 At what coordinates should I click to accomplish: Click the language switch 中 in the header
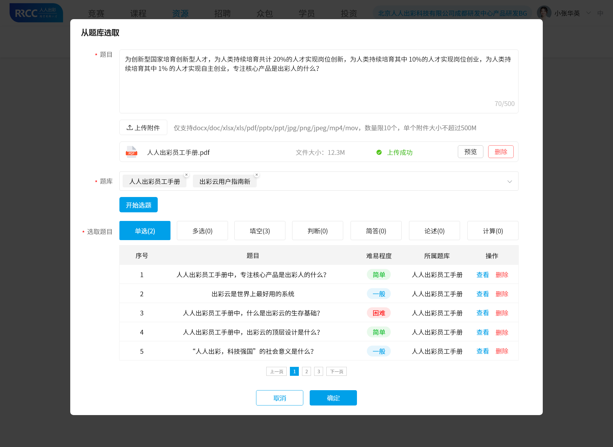coord(600,13)
